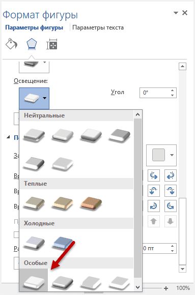The image size is (195, 295).
Task: Open the Layout & Properties icon
Action: (x=52, y=44)
